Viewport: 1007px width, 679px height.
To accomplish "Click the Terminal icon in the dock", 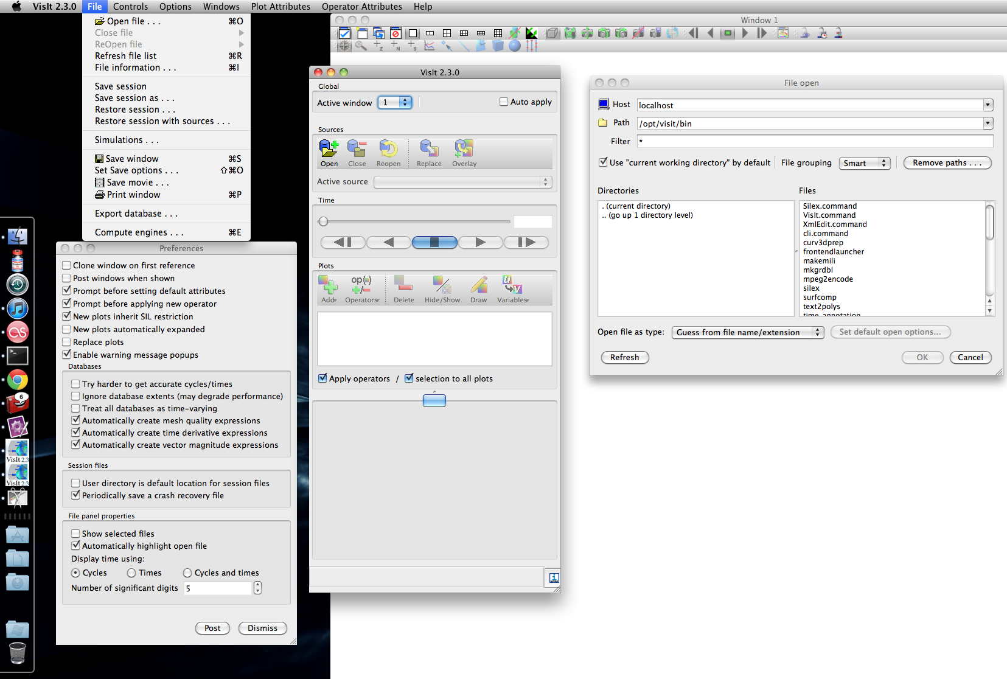I will point(18,356).
